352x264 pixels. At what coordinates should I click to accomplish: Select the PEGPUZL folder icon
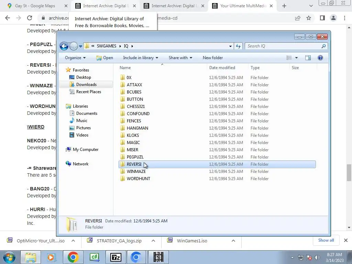click(x=122, y=157)
